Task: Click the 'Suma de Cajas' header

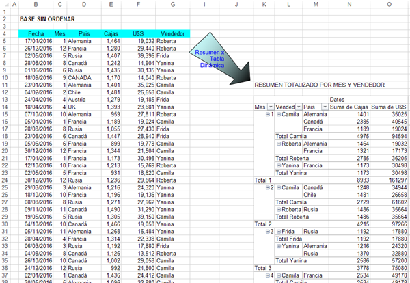Action: pos(349,107)
